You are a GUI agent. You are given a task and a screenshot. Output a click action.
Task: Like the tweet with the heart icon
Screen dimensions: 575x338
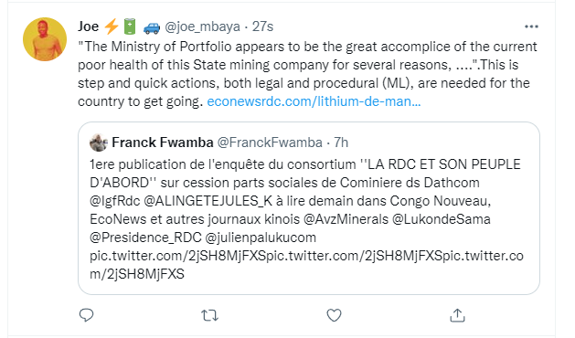(334, 315)
